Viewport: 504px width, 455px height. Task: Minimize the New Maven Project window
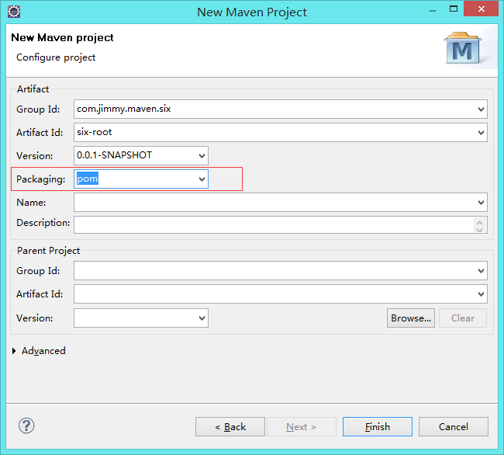[433, 9]
